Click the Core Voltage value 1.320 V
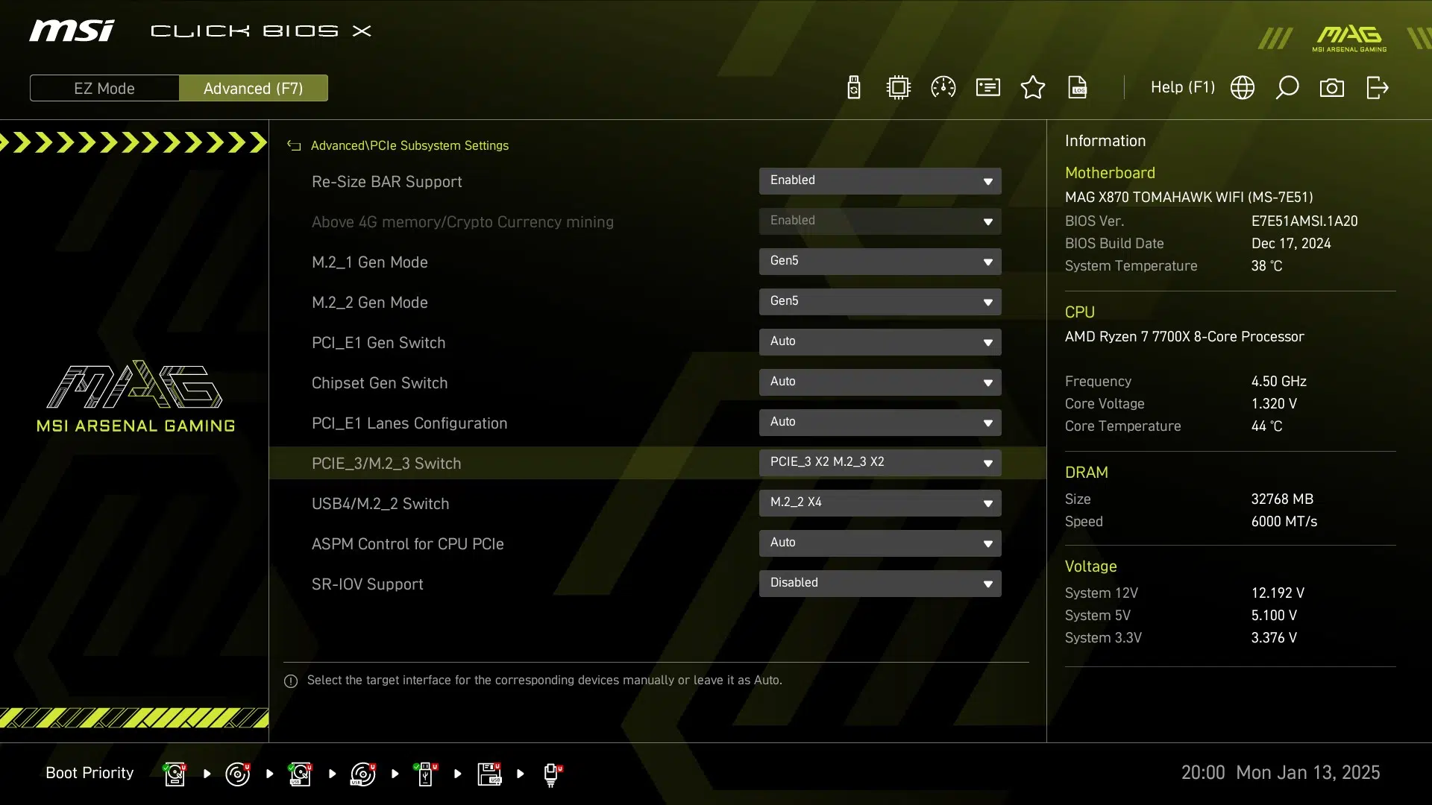The height and width of the screenshot is (805, 1432). (x=1274, y=404)
